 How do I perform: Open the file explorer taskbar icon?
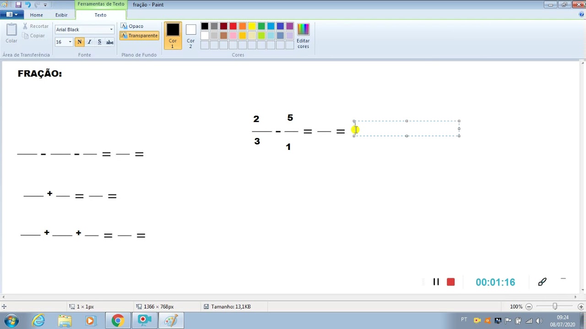tap(65, 321)
